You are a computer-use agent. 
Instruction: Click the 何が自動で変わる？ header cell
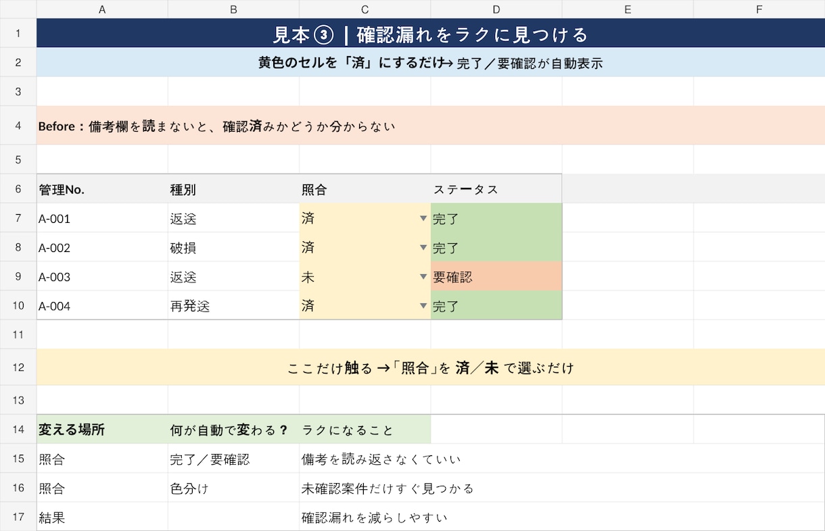(x=233, y=430)
